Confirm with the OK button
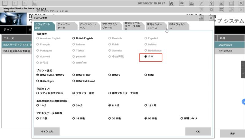This screenshot has height=139, width=245. [198, 131]
